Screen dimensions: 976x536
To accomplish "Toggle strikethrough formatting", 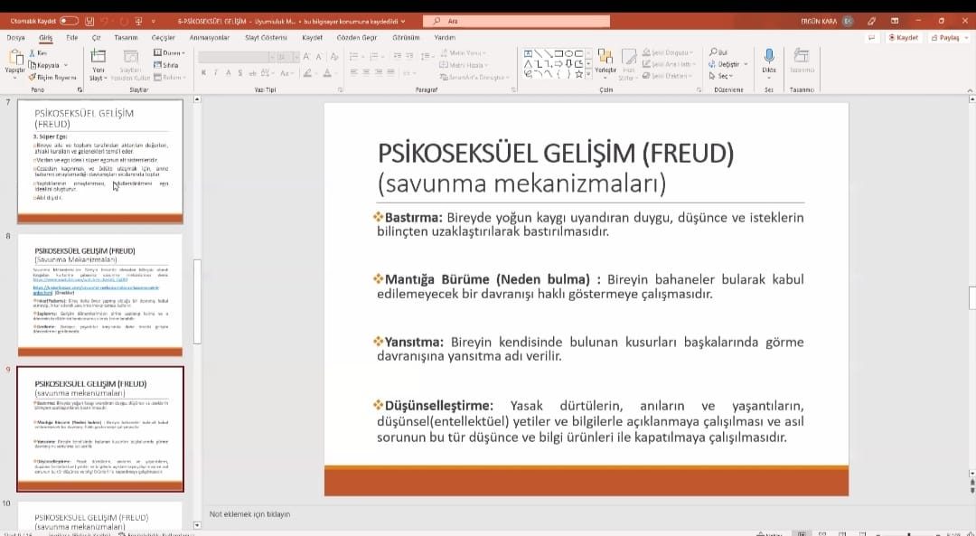I will pos(253,73).
